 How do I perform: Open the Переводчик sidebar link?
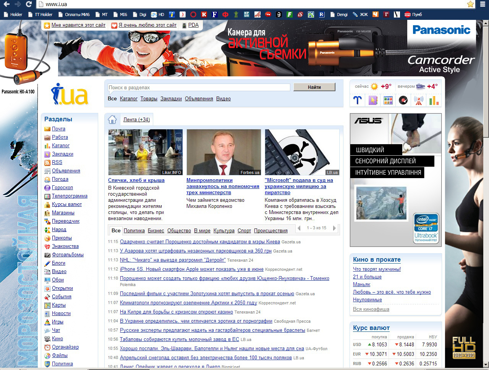coord(66,221)
